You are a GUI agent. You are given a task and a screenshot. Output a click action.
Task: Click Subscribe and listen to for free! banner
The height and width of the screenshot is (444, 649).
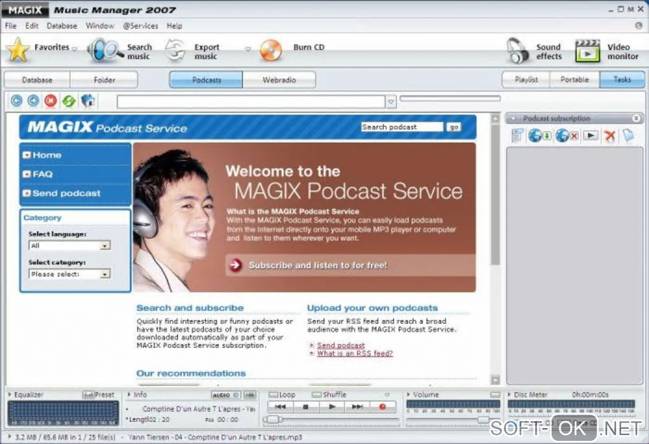[351, 265]
